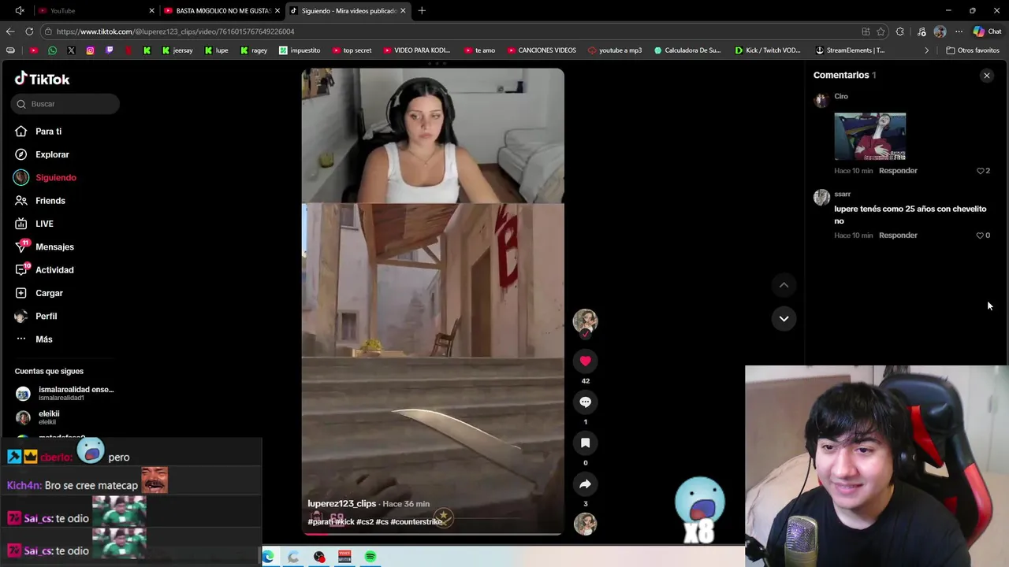Open Cargar upload page
1009x567 pixels.
pyautogui.click(x=49, y=293)
